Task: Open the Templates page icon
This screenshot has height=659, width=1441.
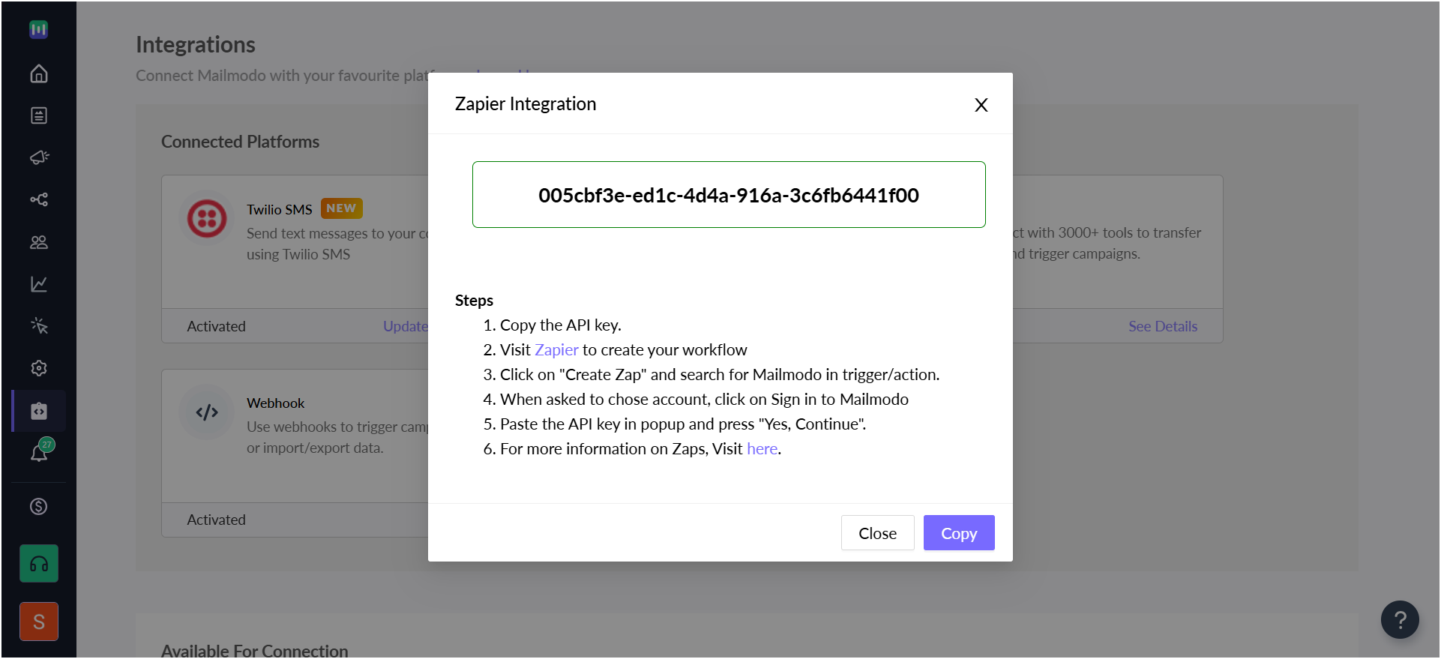Action: 39,115
